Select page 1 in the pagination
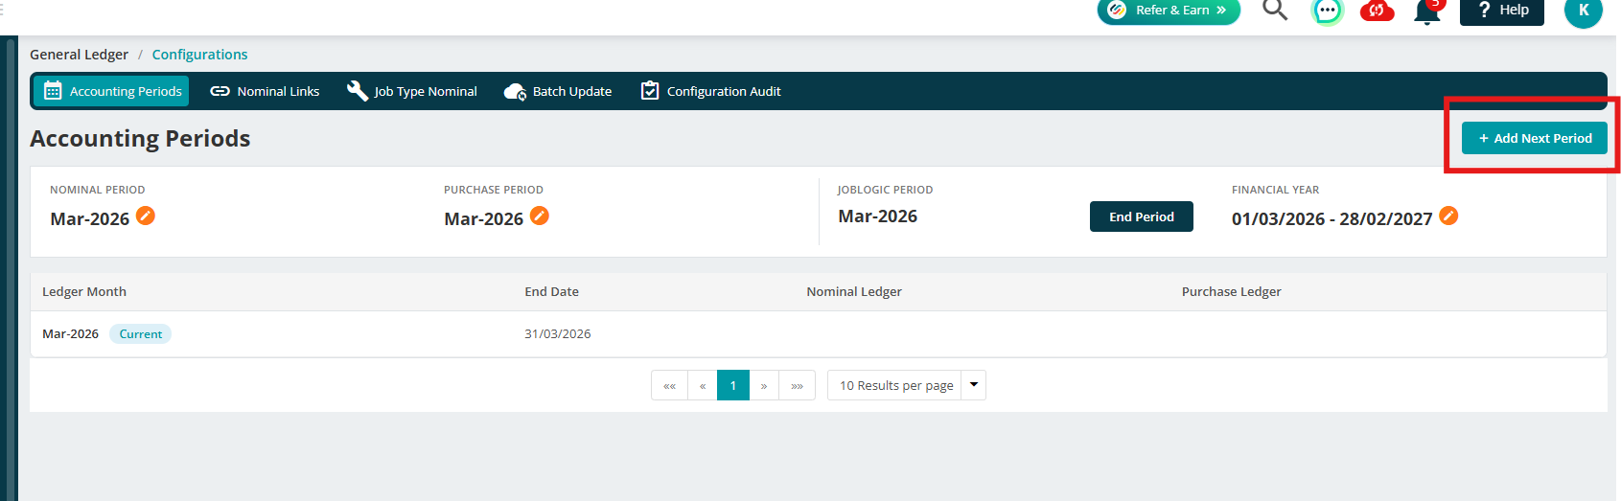Image resolution: width=1621 pixels, height=501 pixels. pos(733,385)
